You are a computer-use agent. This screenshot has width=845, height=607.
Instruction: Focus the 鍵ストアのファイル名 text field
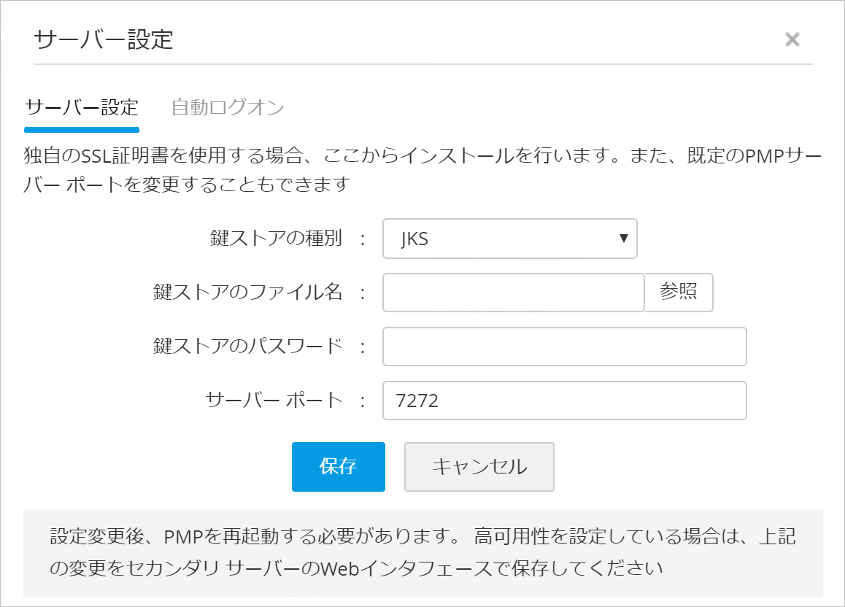point(513,293)
